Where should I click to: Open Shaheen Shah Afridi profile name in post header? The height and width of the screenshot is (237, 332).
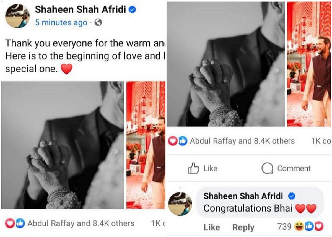pyautogui.click(x=81, y=10)
